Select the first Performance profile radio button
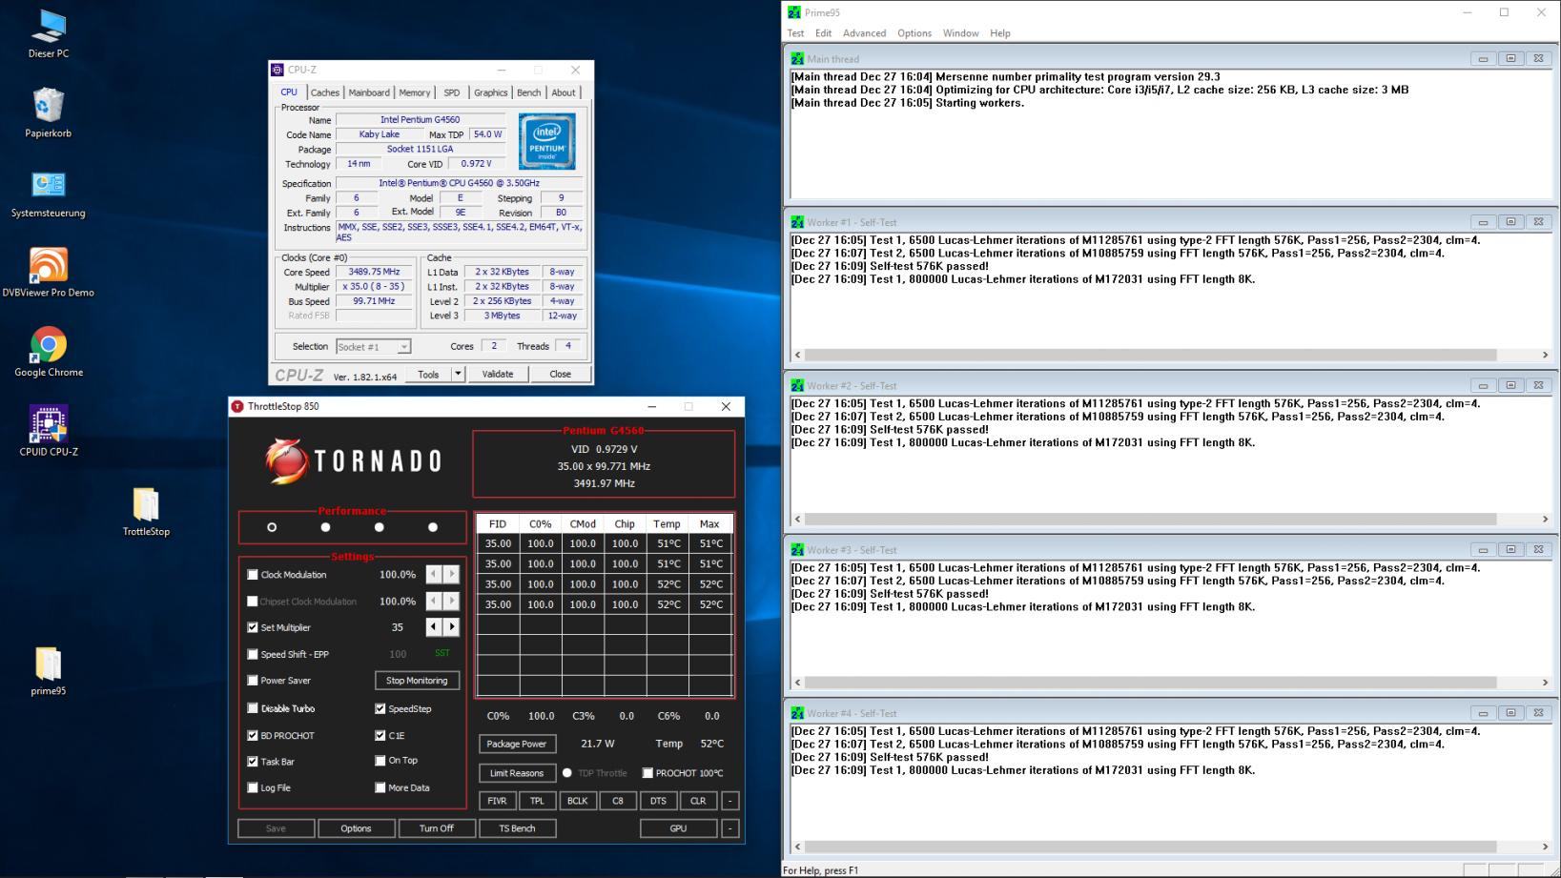Viewport: 1561px width, 878px height. point(272,527)
